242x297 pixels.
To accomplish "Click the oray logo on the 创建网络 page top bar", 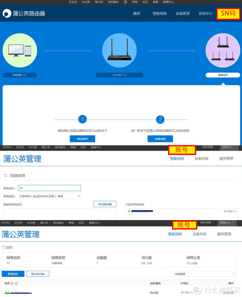I will (x=7, y=147).
